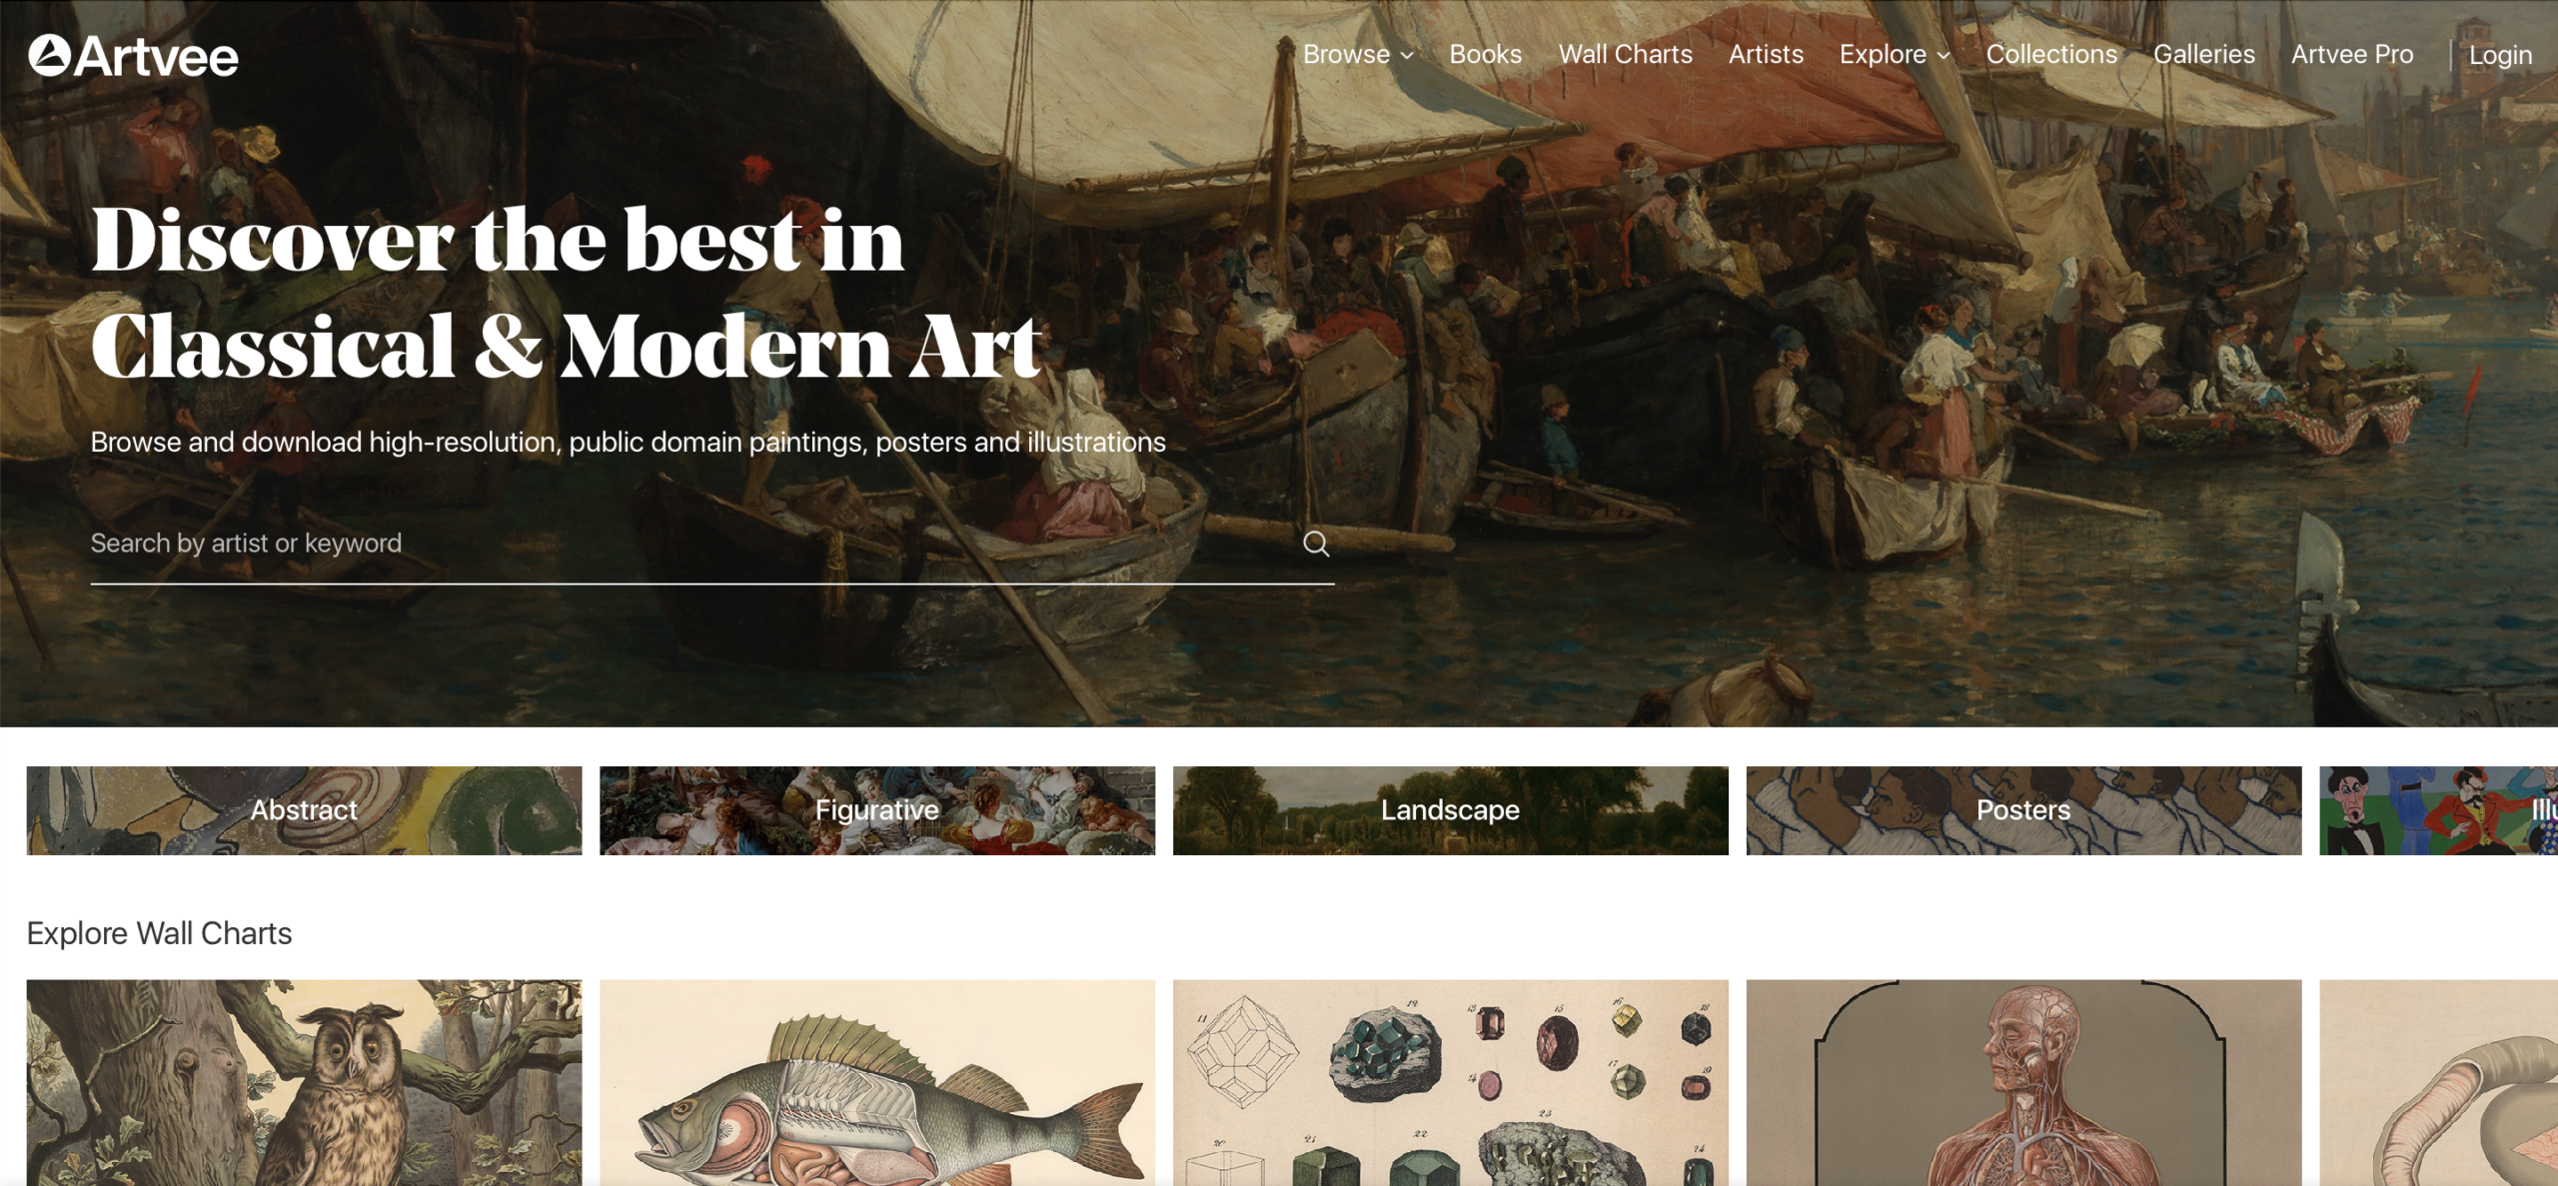The width and height of the screenshot is (2558, 1186).
Task: Expand the Browse dropdown menu
Action: pyautogui.click(x=1358, y=55)
